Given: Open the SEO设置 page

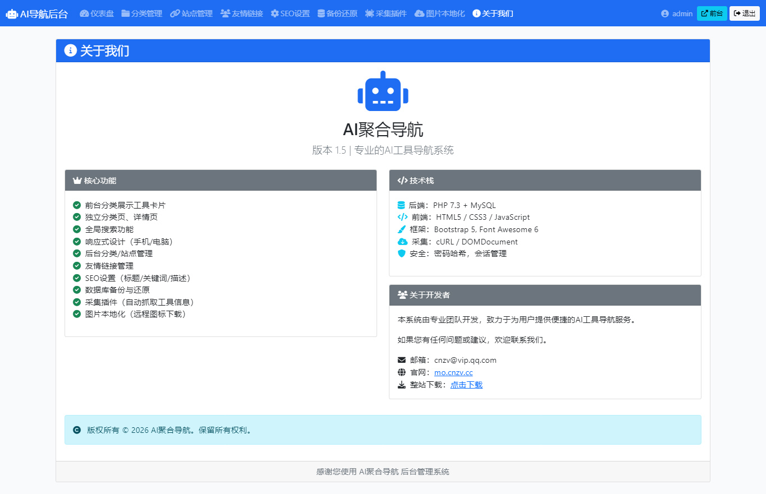Looking at the screenshot, I should coord(290,13).
